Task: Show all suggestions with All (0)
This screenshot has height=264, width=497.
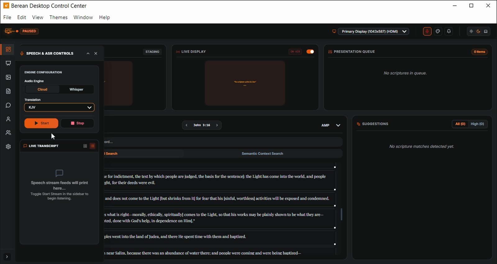Action: pyautogui.click(x=460, y=124)
